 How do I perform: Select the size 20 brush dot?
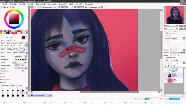click(x=23, y=91)
